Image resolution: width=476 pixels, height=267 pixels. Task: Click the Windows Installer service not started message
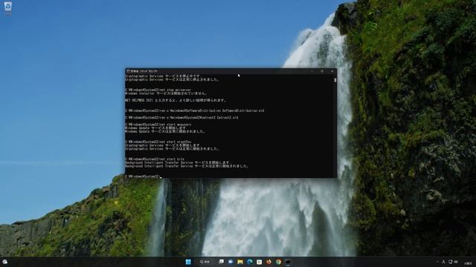pyautogui.click(x=166, y=93)
